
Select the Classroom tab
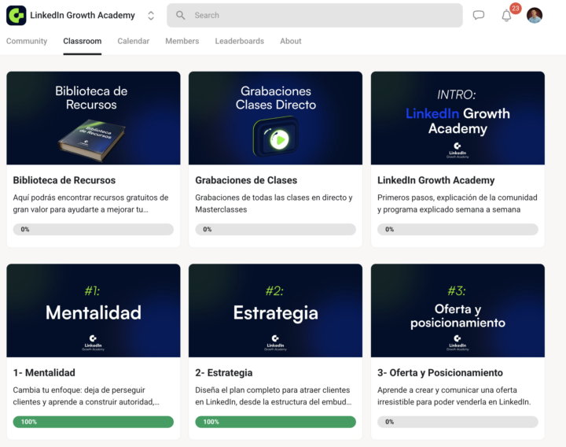[x=83, y=41]
